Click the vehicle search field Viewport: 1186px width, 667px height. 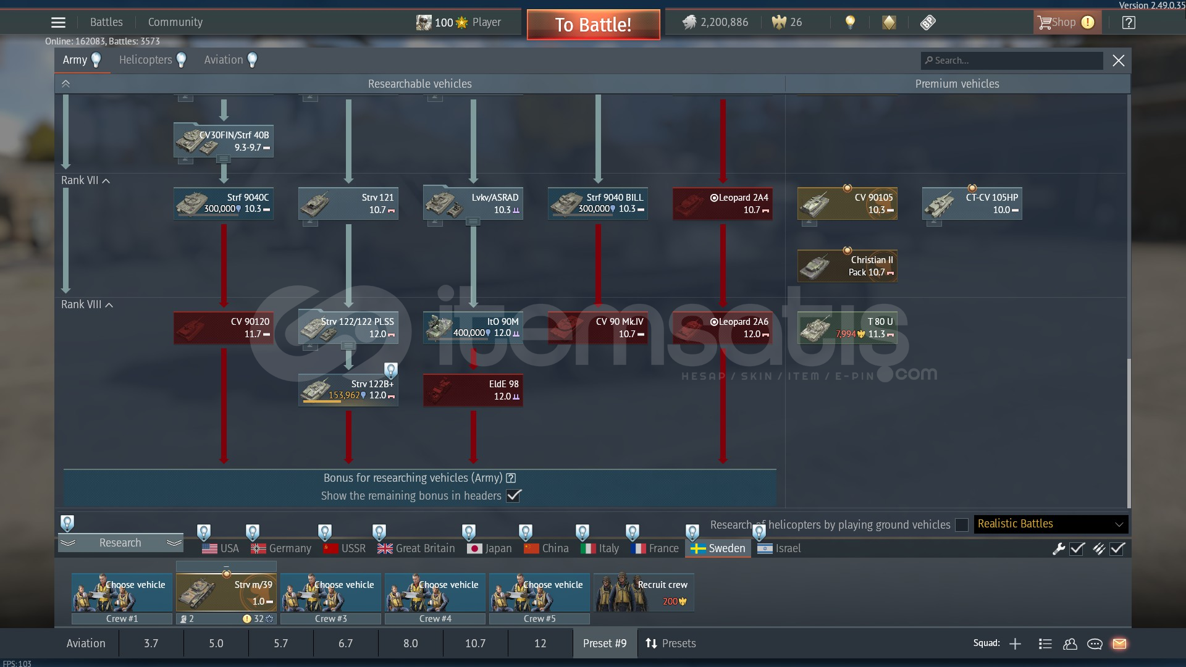[x=1013, y=61]
